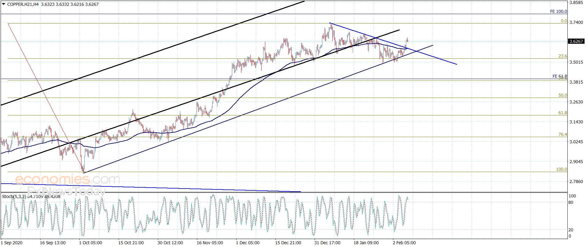587x247 pixels.
Task: Select the 23.6 Fibonacci retracement label
Action: 562,56
